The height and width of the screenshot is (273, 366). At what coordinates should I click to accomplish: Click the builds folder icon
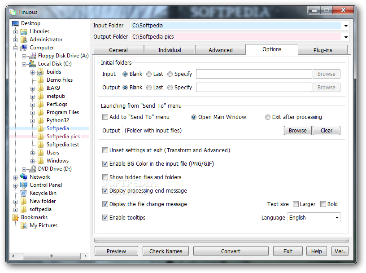click(x=41, y=72)
